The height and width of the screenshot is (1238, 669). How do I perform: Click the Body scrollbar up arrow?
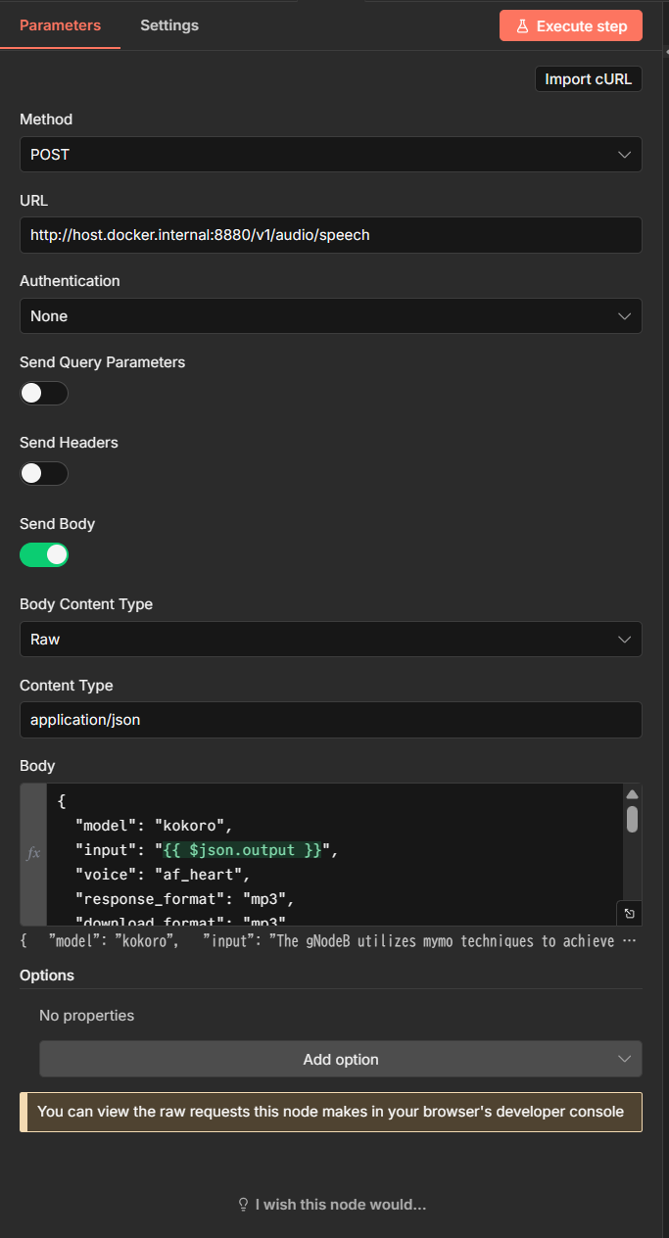point(632,794)
